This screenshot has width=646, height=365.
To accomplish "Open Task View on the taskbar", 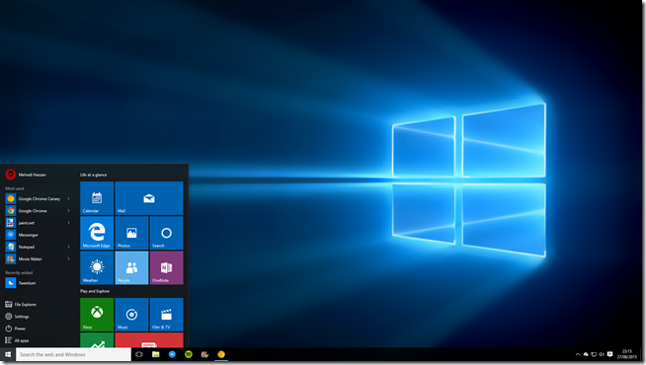I will tap(139, 354).
